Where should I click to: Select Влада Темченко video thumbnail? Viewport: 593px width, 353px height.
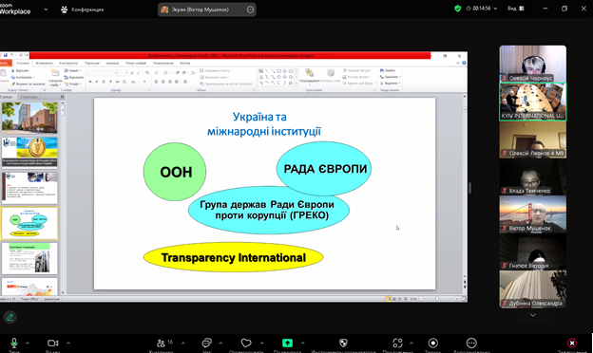point(532,176)
